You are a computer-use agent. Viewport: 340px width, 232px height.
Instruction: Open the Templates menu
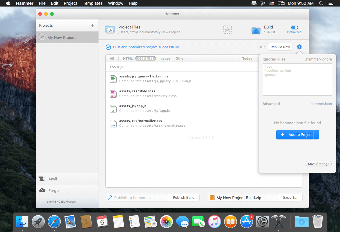pos(93,3)
